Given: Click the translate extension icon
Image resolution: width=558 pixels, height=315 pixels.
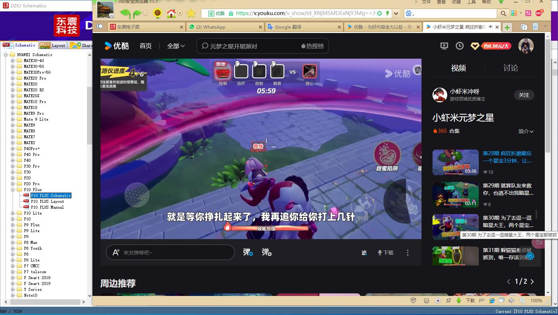Looking at the screenshot, I should point(528,13).
